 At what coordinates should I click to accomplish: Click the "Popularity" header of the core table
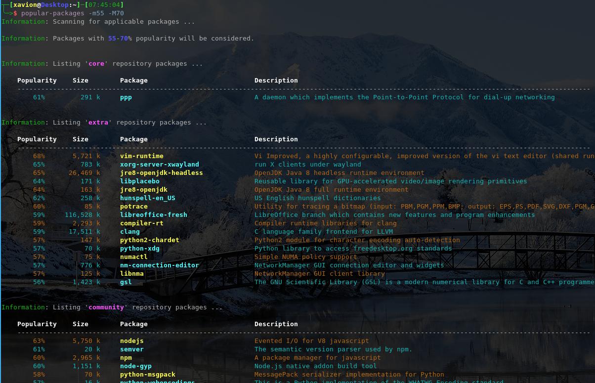[x=37, y=81]
